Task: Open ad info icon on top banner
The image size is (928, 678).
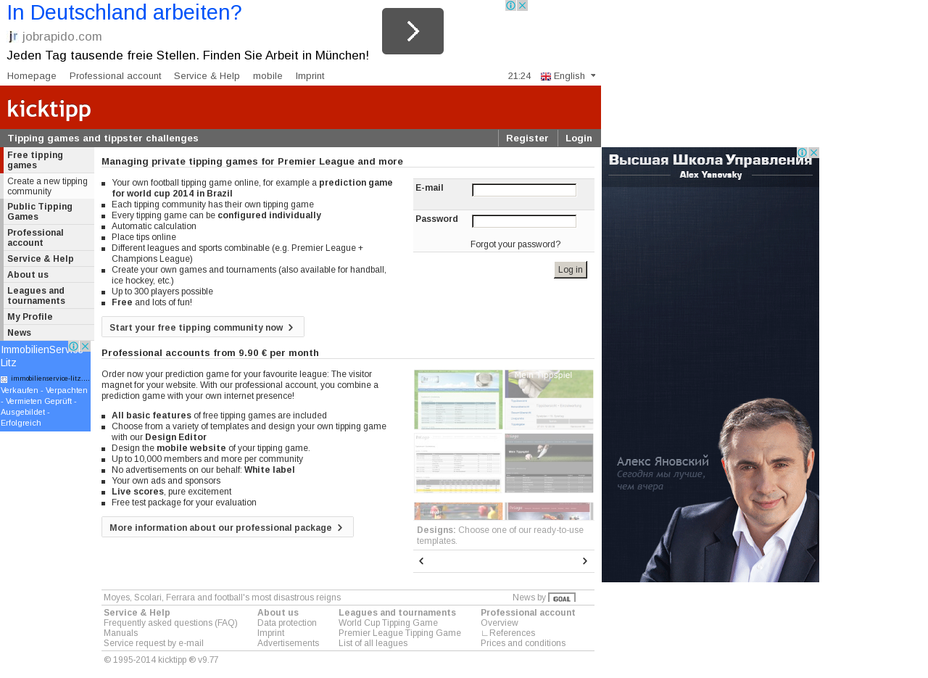Action: pos(511,5)
